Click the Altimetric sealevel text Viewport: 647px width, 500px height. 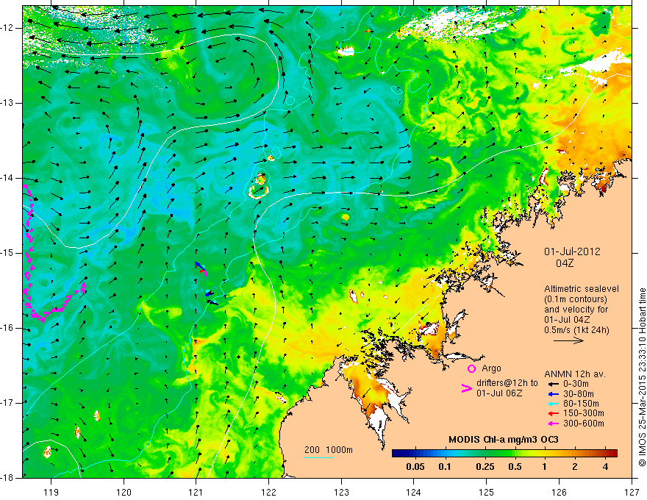(x=582, y=289)
